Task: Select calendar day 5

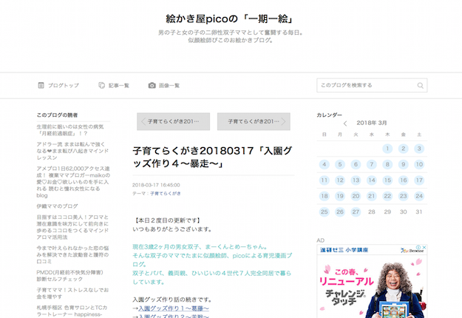Action: click(340, 164)
